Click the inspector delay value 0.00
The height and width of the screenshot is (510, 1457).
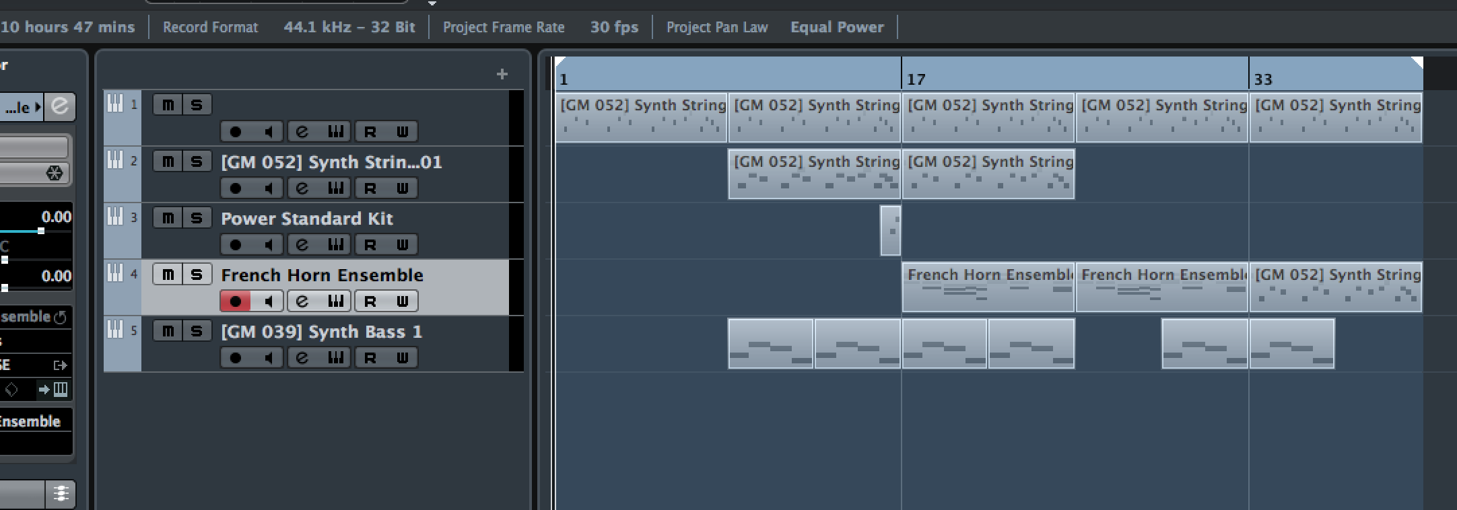pyautogui.click(x=56, y=276)
